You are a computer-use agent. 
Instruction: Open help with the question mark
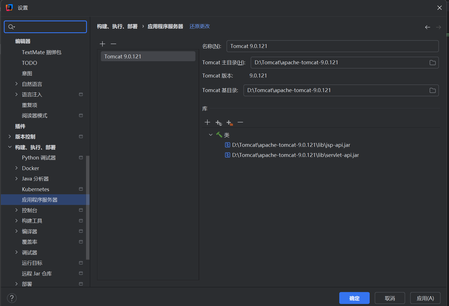pyautogui.click(x=12, y=298)
